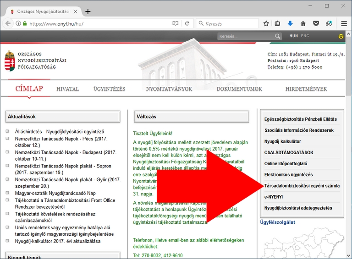Click the site search magnifier icon

[x=278, y=36]
